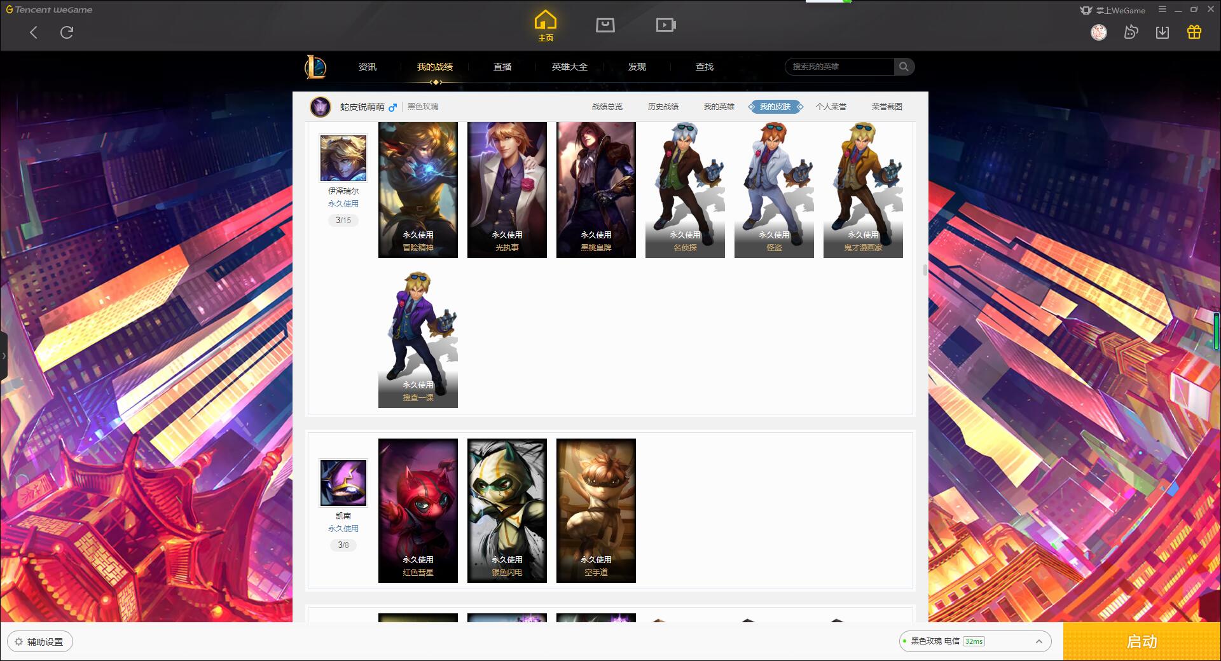This screenshot has height=661, width=1221.
Task: Open the 查找 menu
Action: tap(705, 67)
